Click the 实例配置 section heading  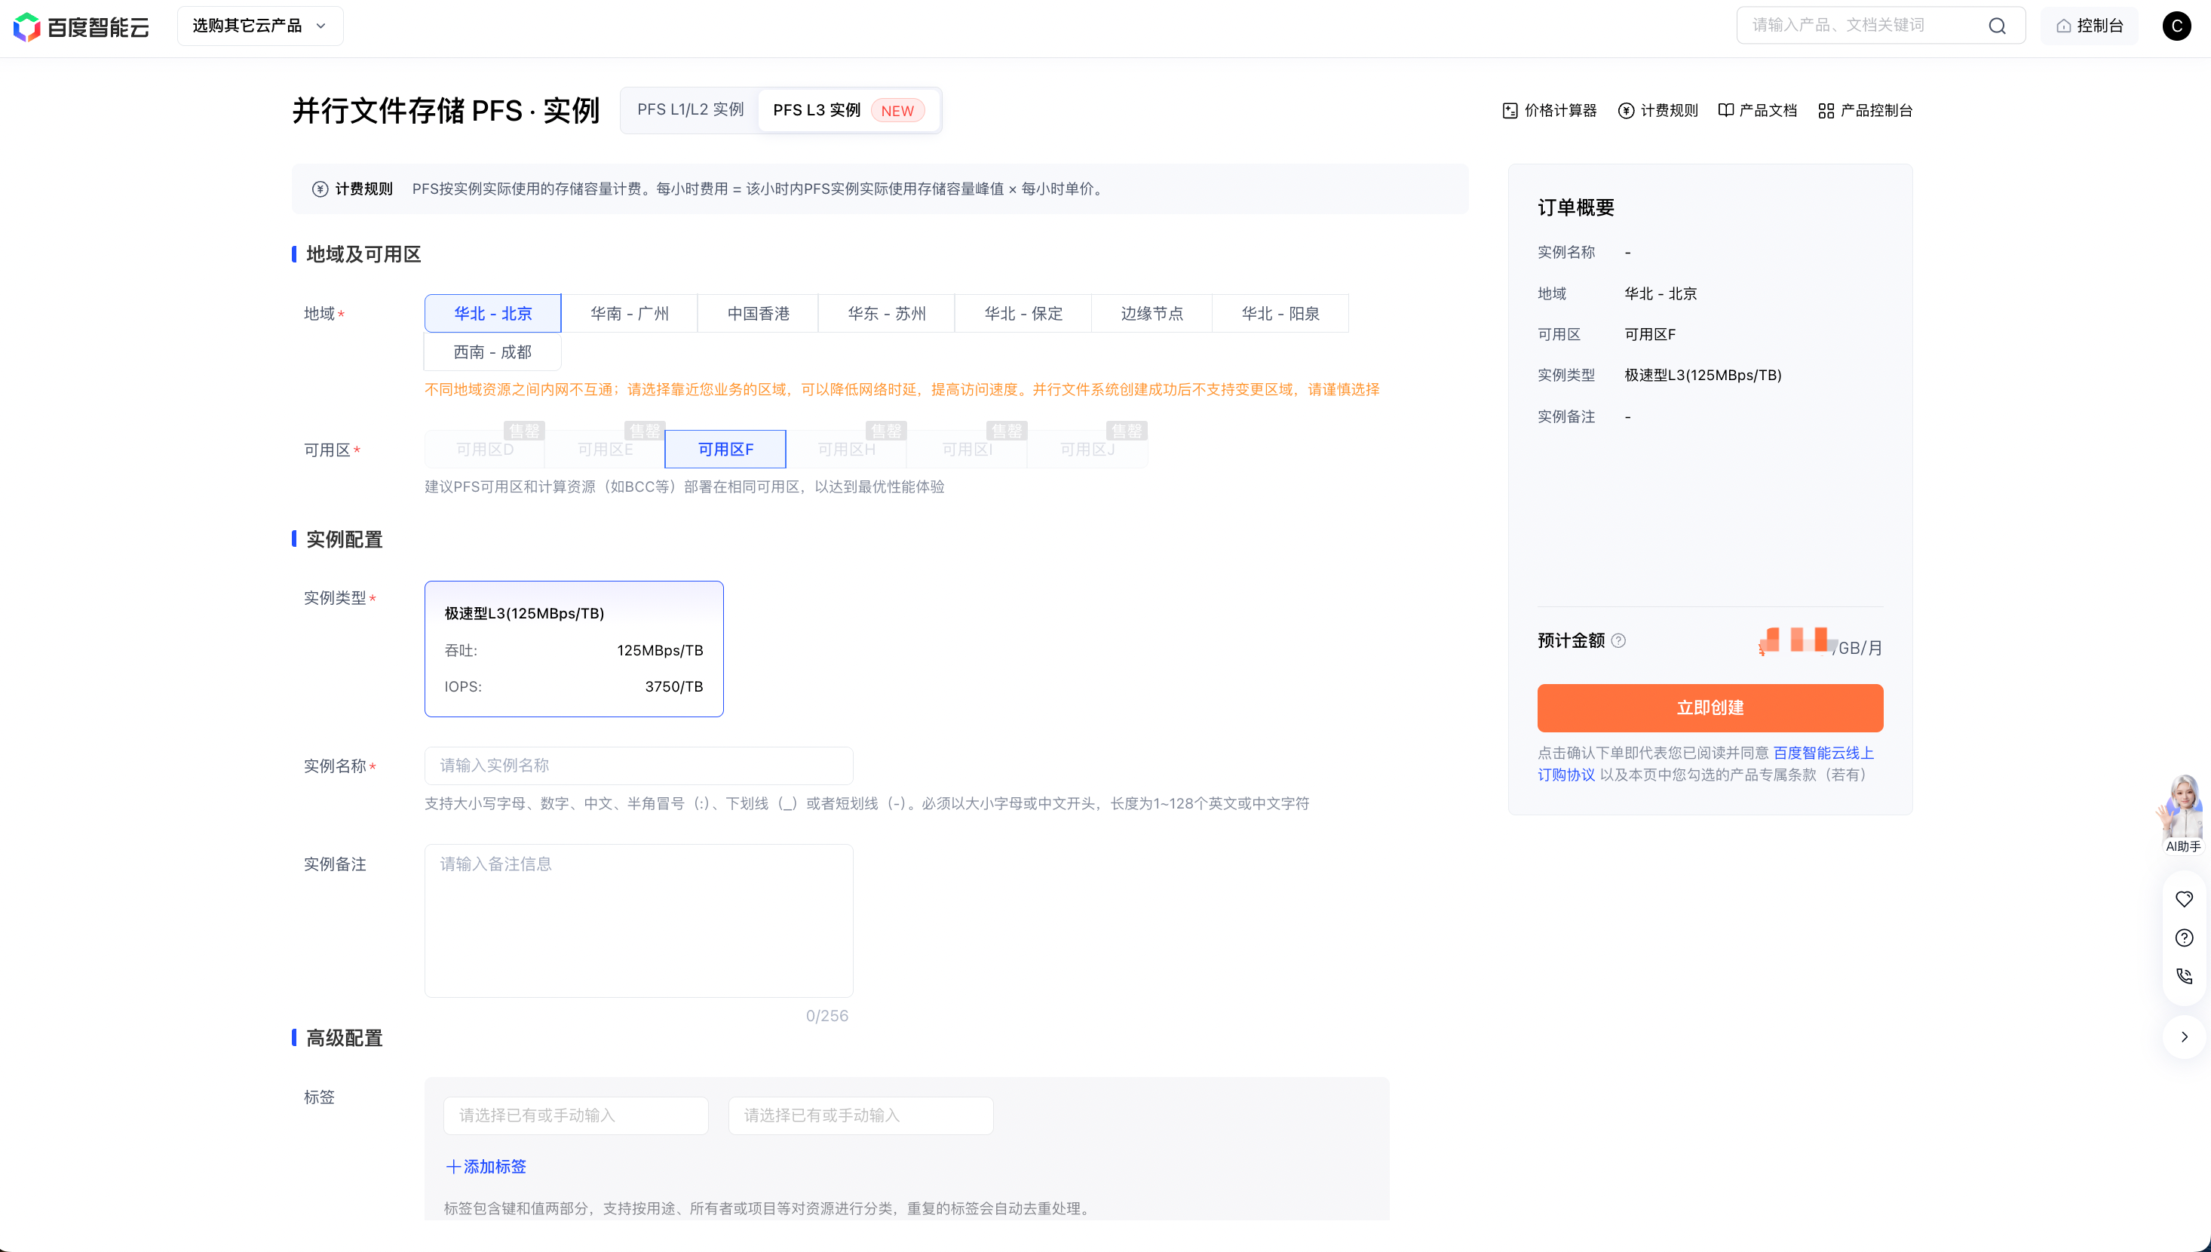(345, 539)
